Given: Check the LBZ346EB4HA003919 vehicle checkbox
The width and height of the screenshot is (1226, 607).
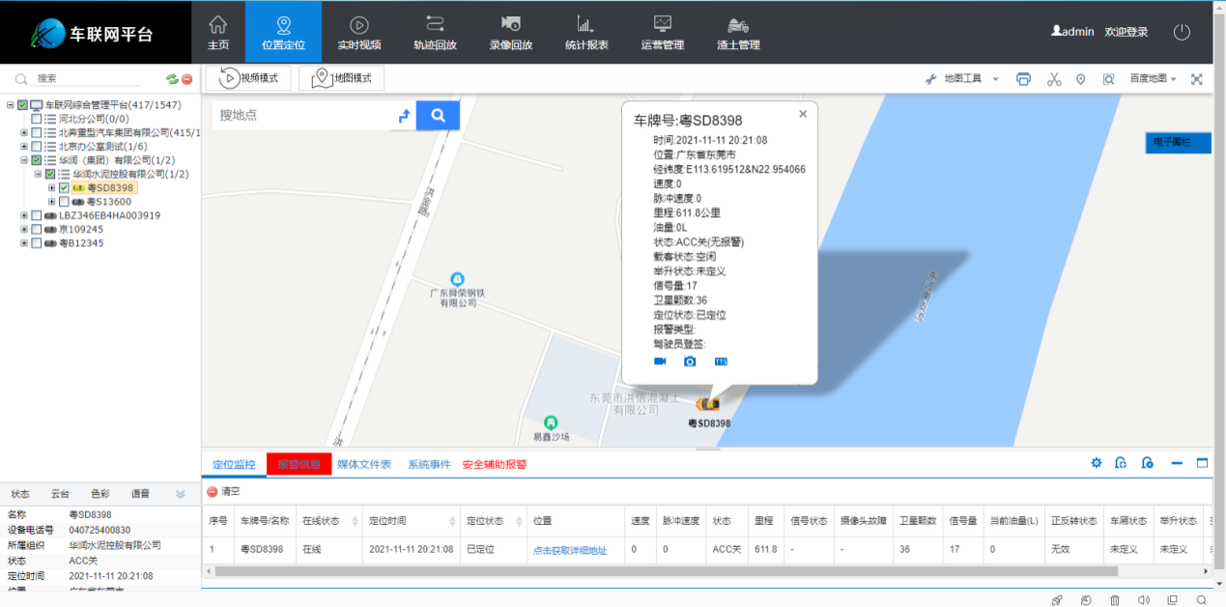Looking at the screenshot, I should (36, 215).
